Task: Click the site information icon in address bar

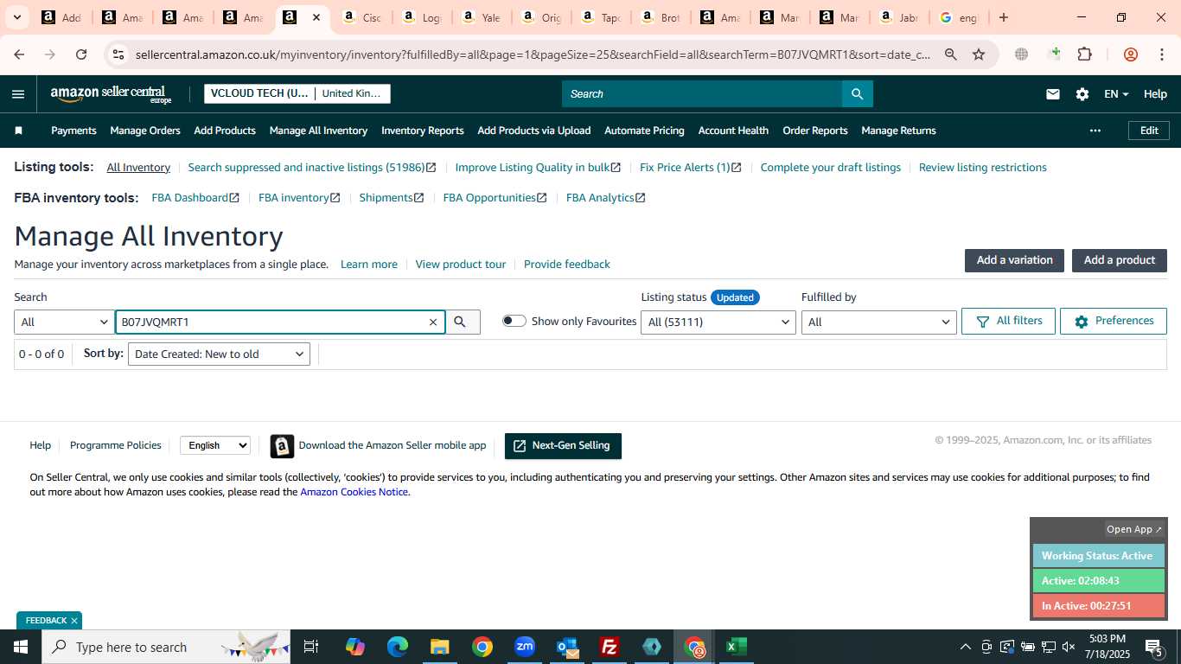Action: coord(118,54)
